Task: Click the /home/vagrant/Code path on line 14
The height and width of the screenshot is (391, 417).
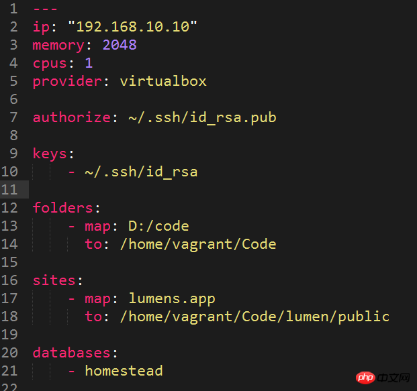Action: click(197, 243)
